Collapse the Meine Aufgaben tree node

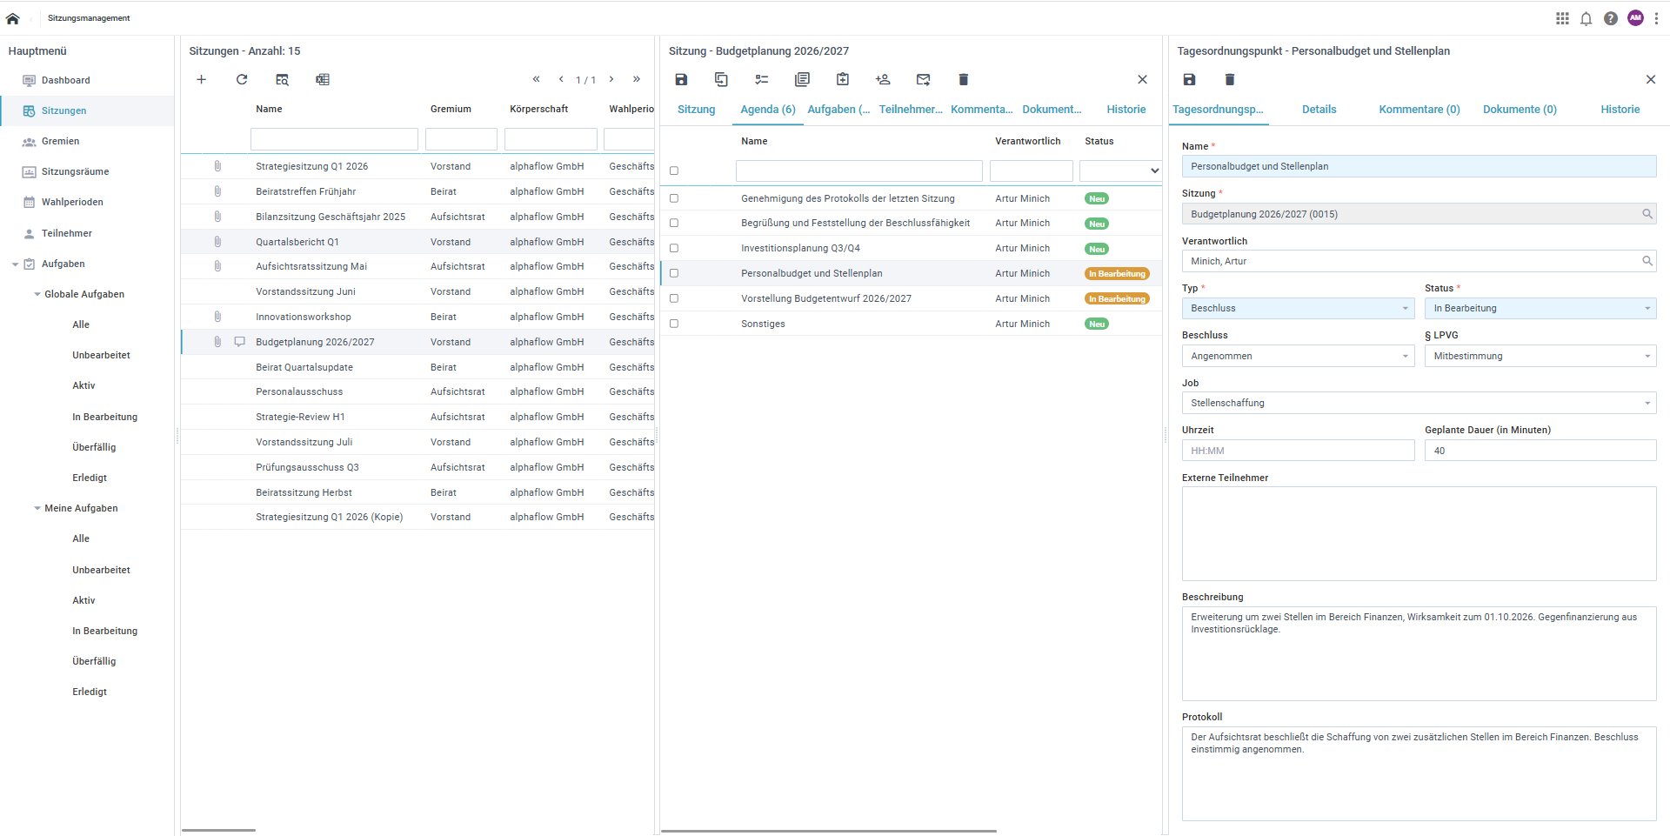37,508
